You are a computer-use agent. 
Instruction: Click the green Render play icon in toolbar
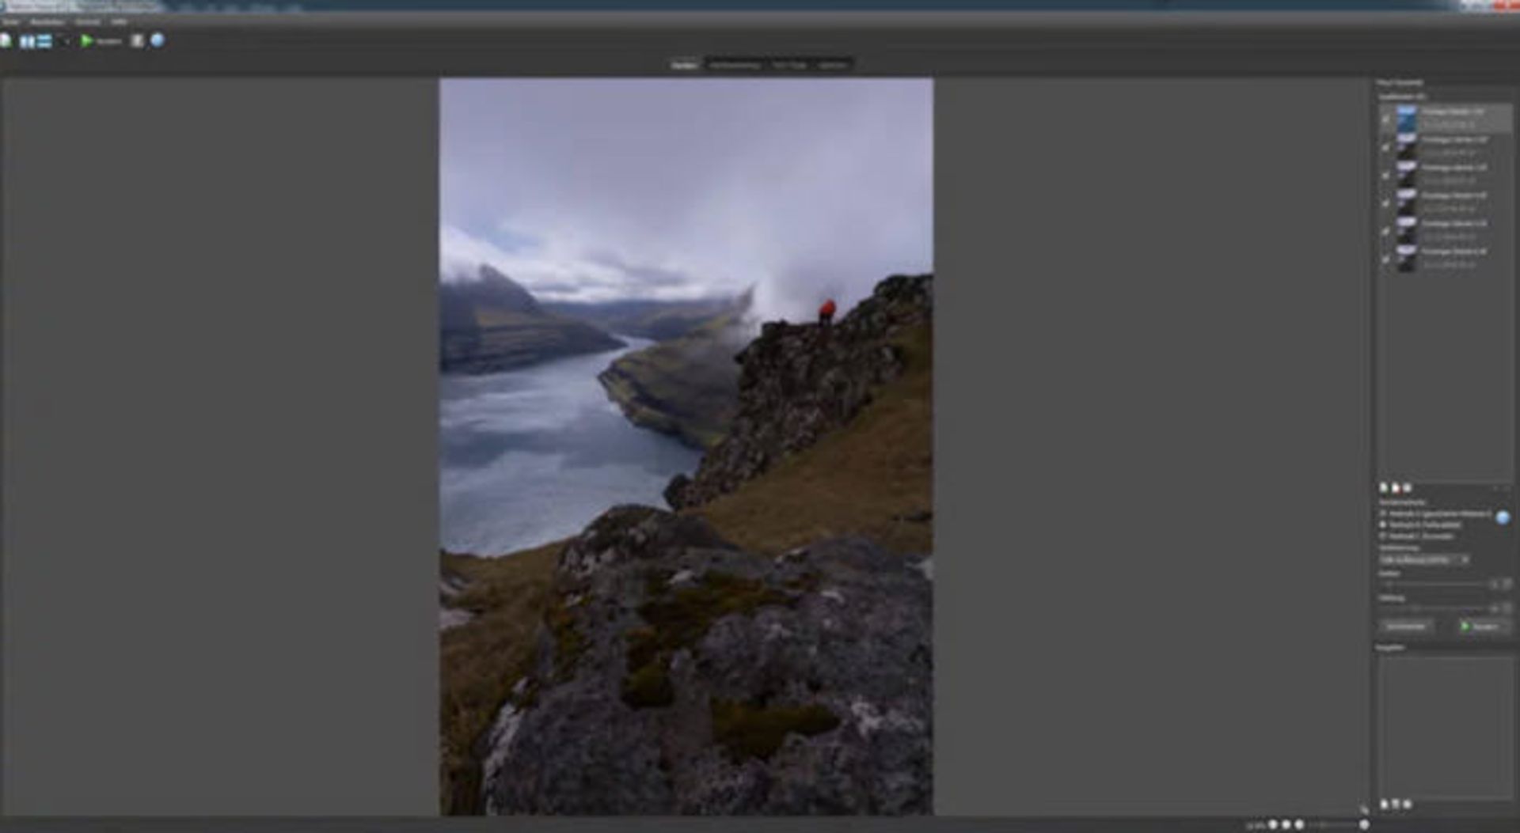pyautogui.click(x=87, y=40)
